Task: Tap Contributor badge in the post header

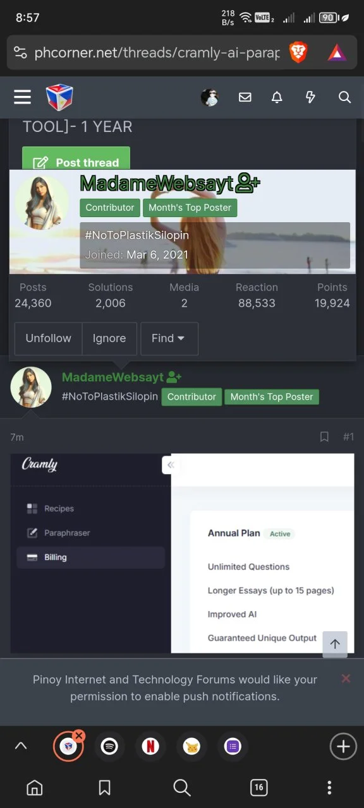Action: [191, 396]
